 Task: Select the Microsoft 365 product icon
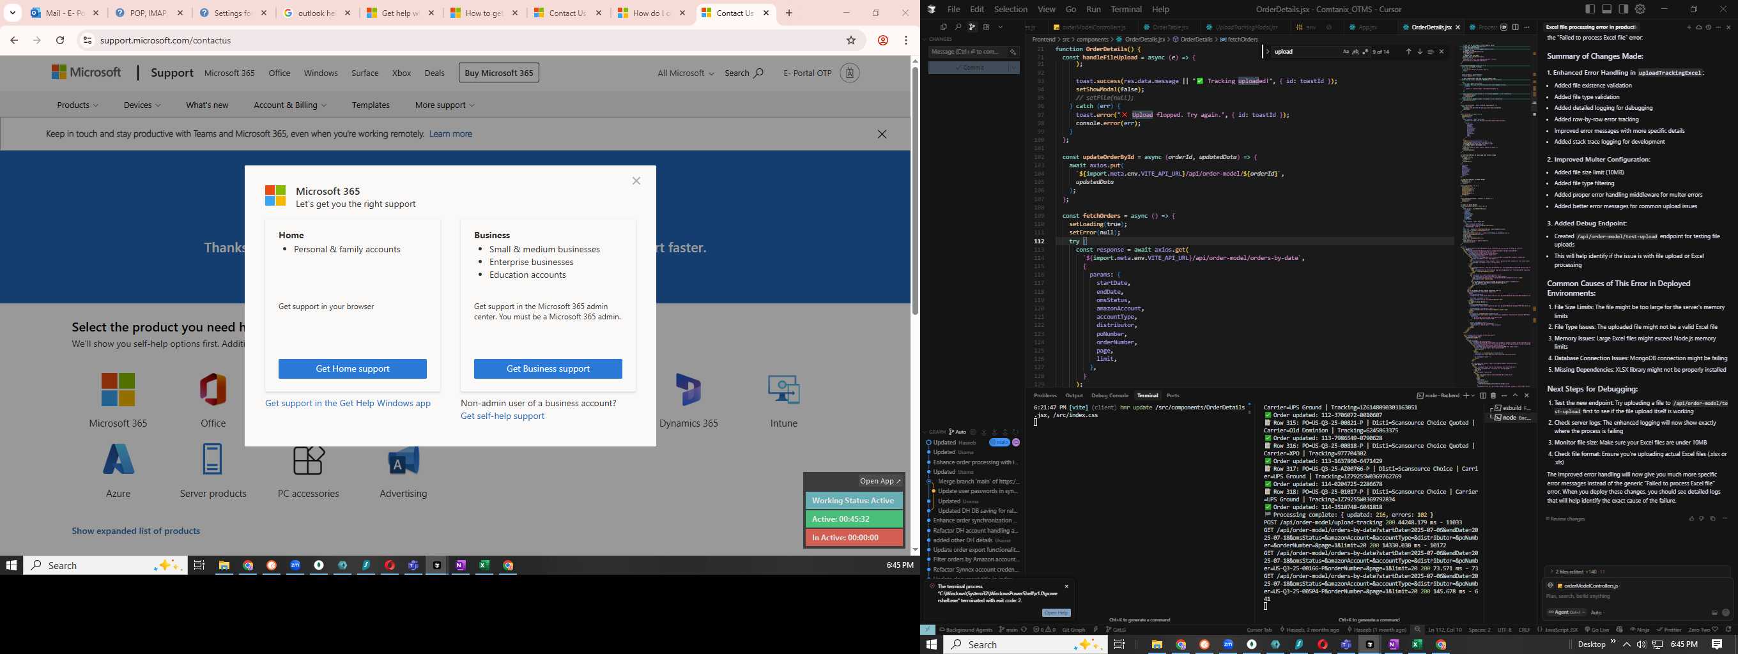tap(118, 390)
